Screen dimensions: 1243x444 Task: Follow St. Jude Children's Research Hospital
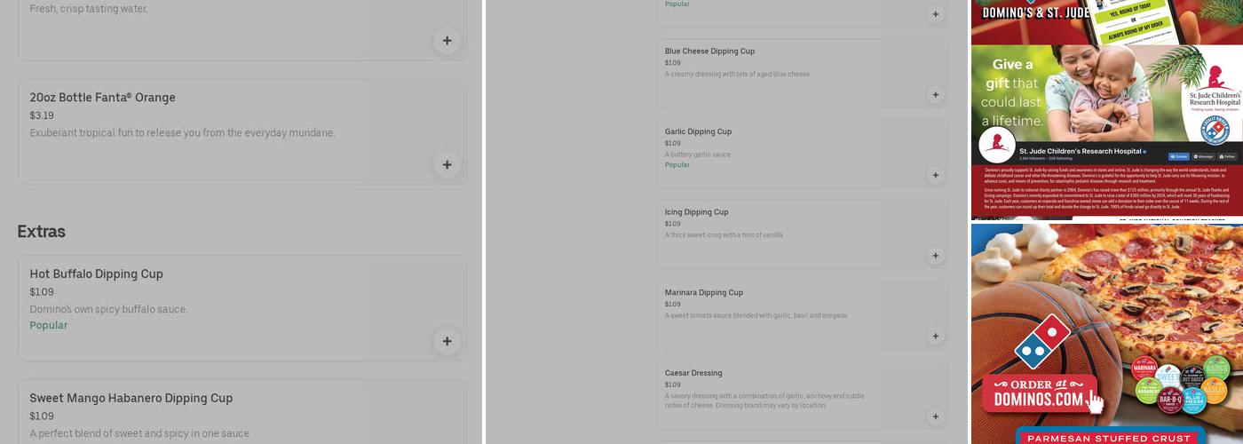click(x=1230, y=155)
